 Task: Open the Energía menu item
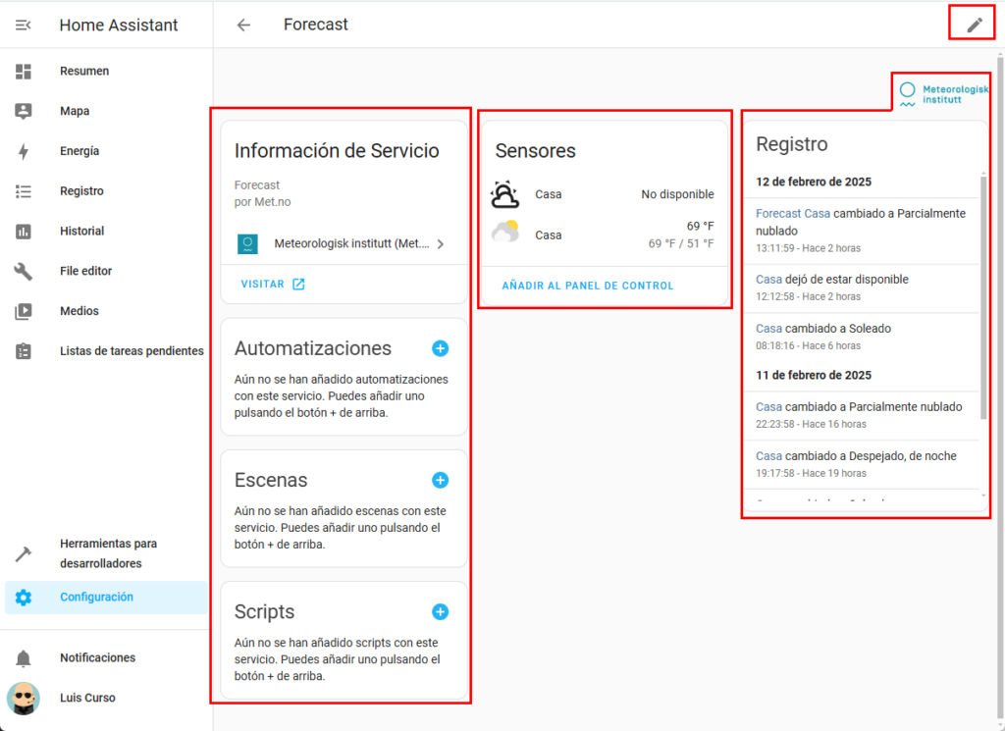coord(79,151)
